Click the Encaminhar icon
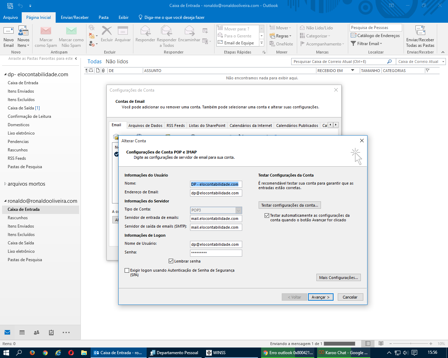This screenshot has width=448, height=358. 189,31
